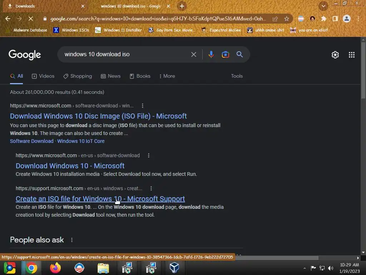Open Google quick settings gear
366x275 pixels.
335,55
